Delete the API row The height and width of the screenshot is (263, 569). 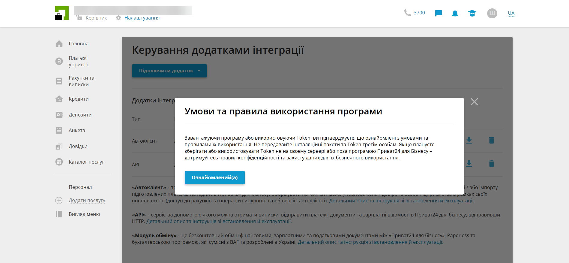(491, 164)
